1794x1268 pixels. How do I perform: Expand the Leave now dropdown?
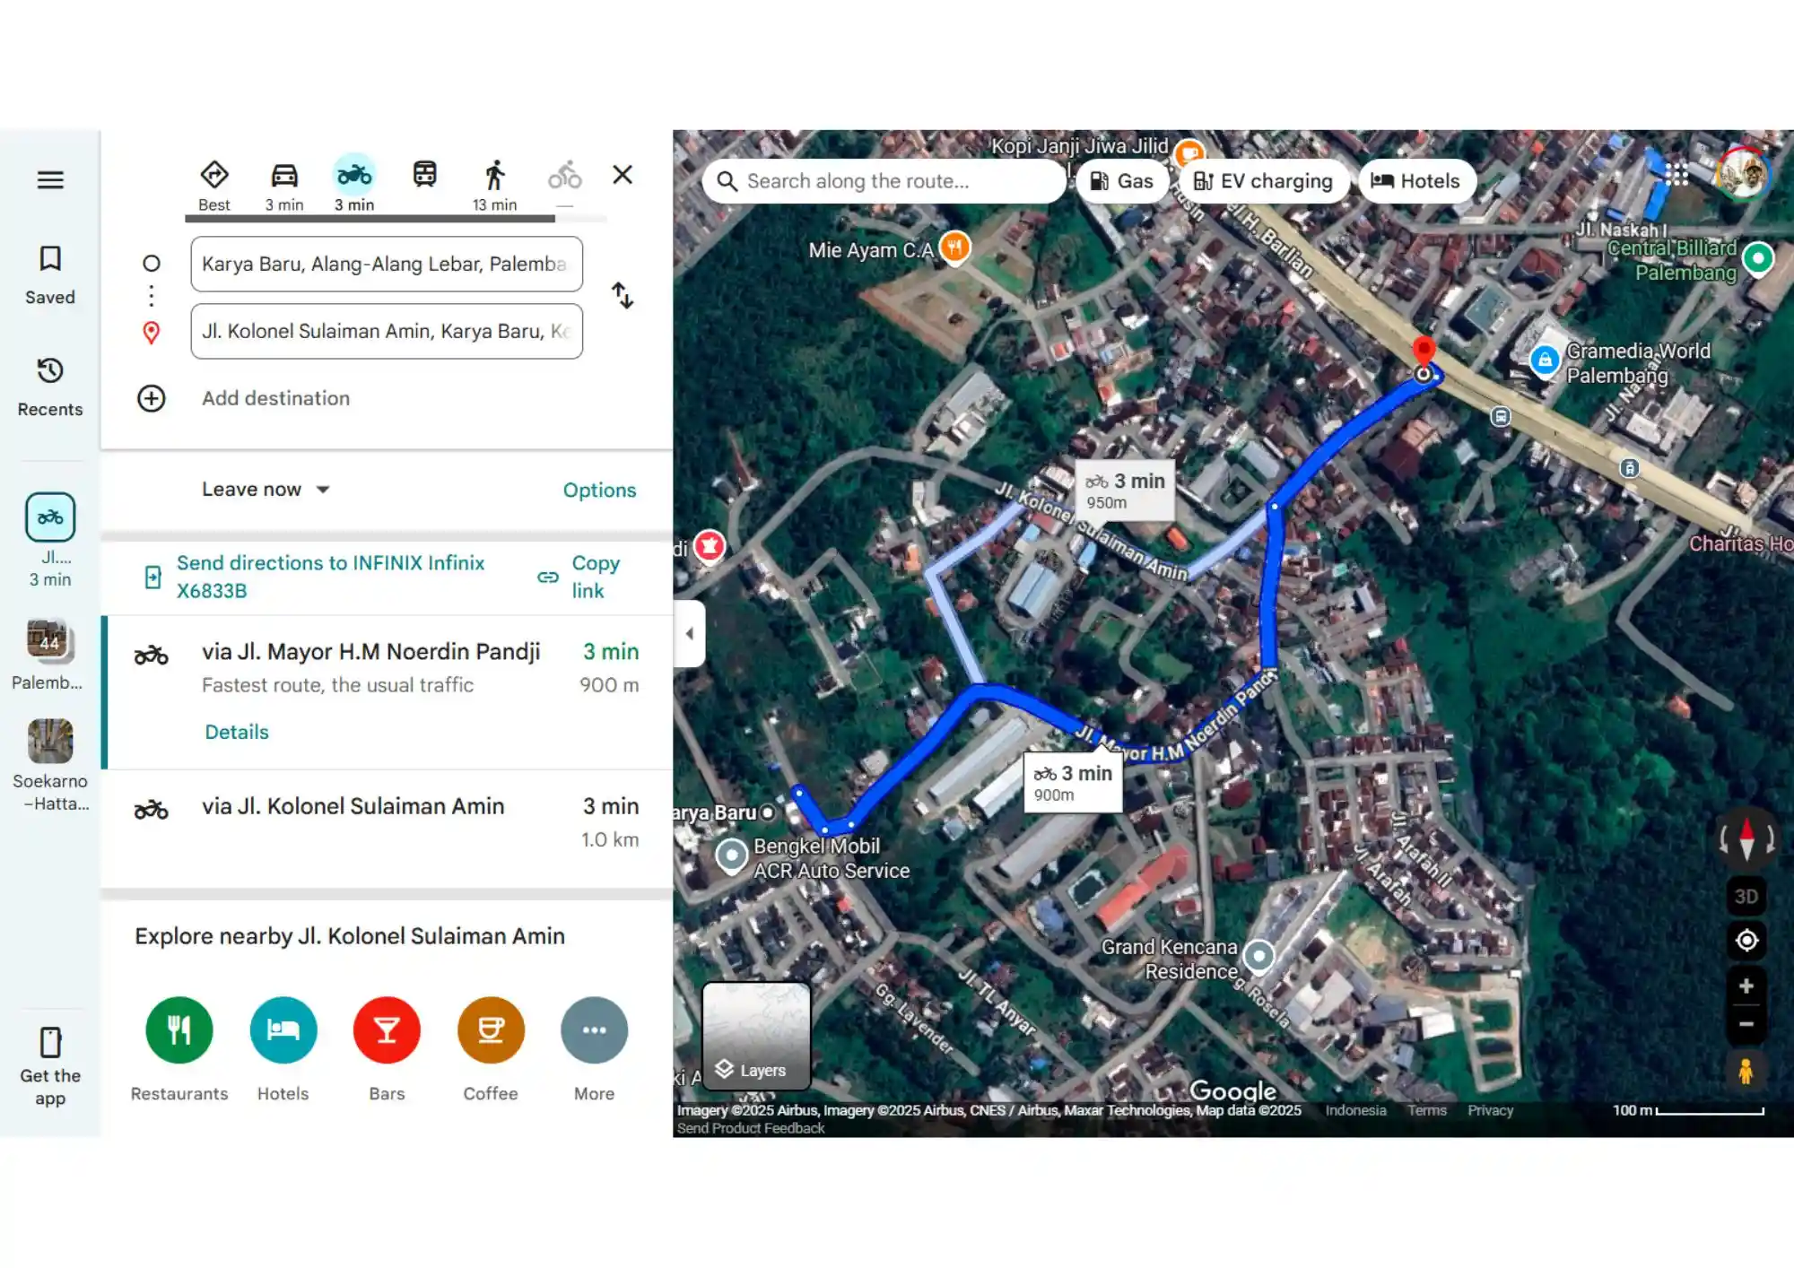pyautogui.click(x=266, y=490)
